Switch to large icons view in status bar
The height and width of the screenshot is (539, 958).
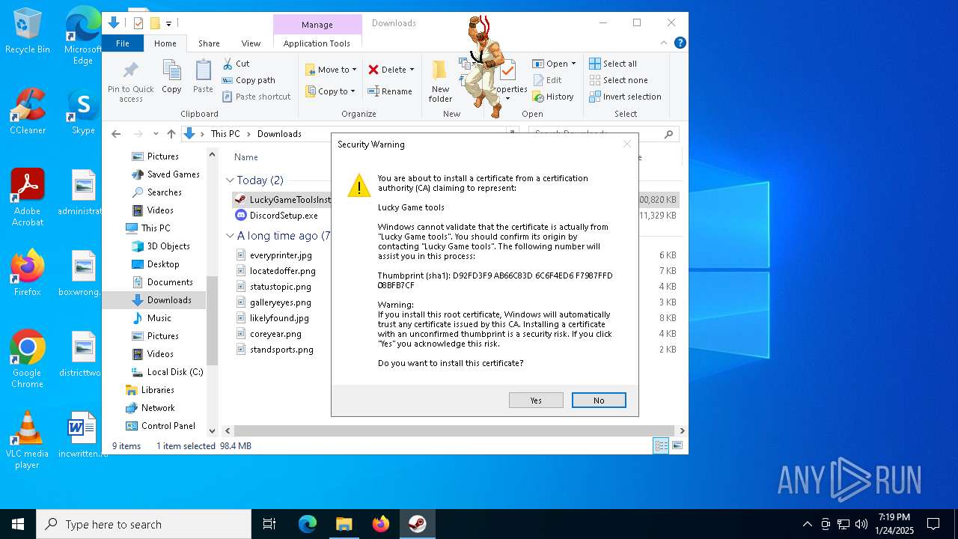coord(677,445)
